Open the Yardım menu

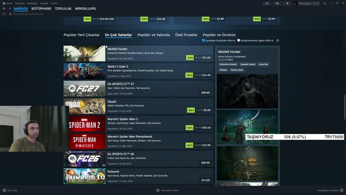coord(54,3)
